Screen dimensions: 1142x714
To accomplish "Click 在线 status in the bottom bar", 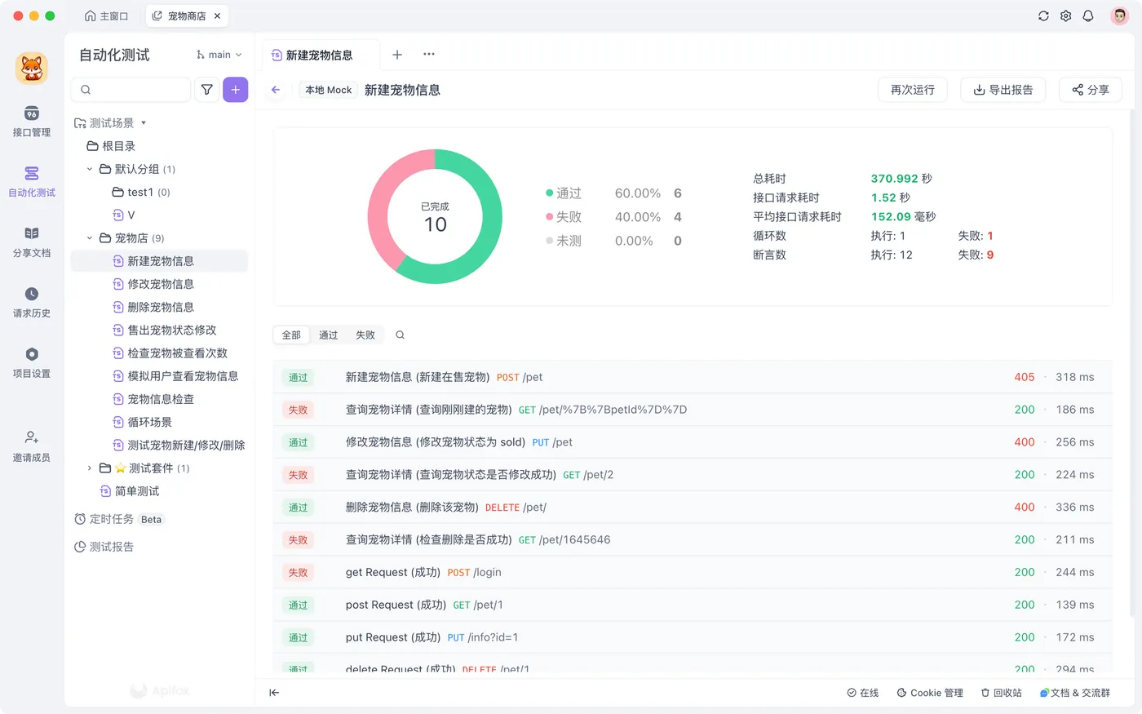I will pyautogui.click(x=863, y=693).
